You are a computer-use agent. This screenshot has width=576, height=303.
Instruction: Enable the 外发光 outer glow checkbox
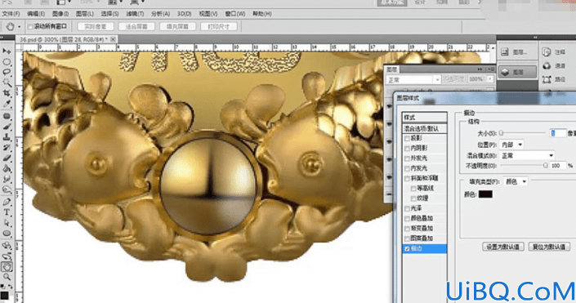click(x=407, y=158)
